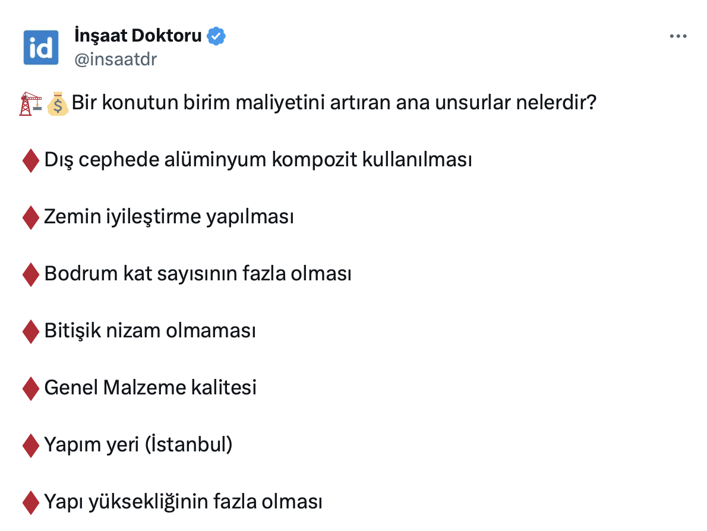Click the alüminyum kompozit kullanılması line
707x531 pixels.
click(x=258, y=160)
